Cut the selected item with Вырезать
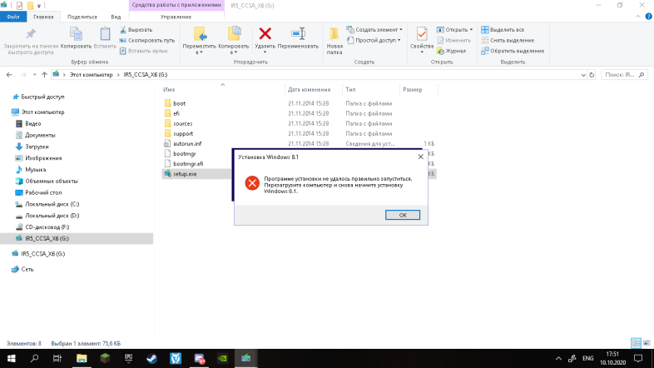 pos(136,30)
